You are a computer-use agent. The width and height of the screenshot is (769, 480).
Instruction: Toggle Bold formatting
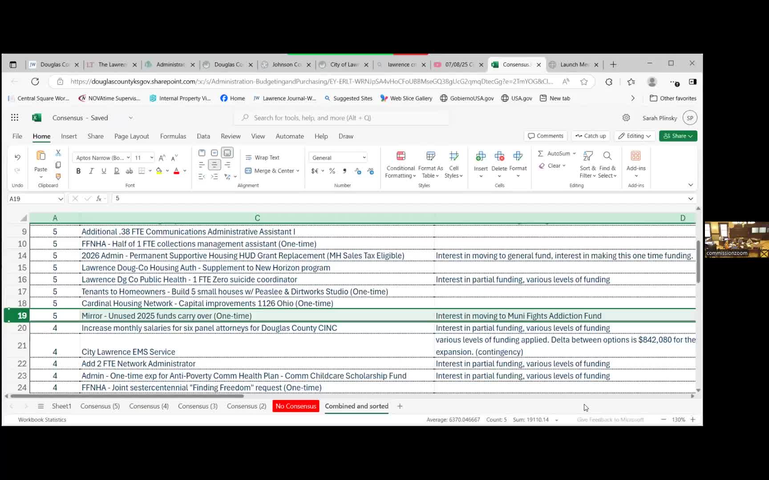coord(78,171)
